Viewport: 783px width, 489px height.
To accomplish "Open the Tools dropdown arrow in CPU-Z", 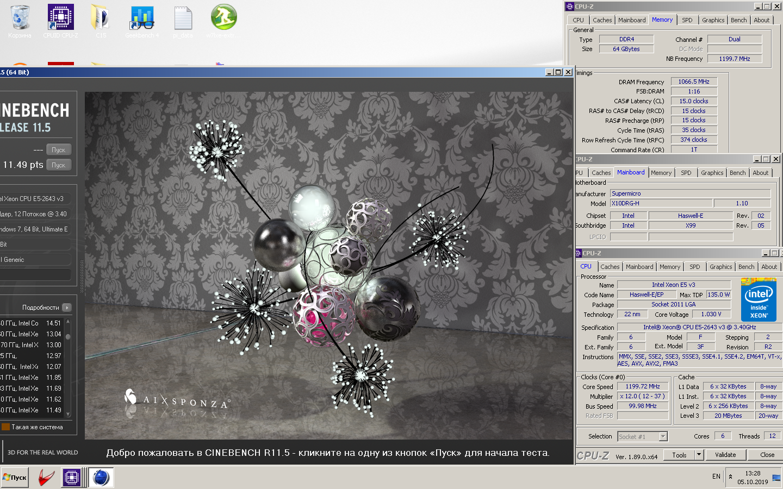I will (699, 455).
